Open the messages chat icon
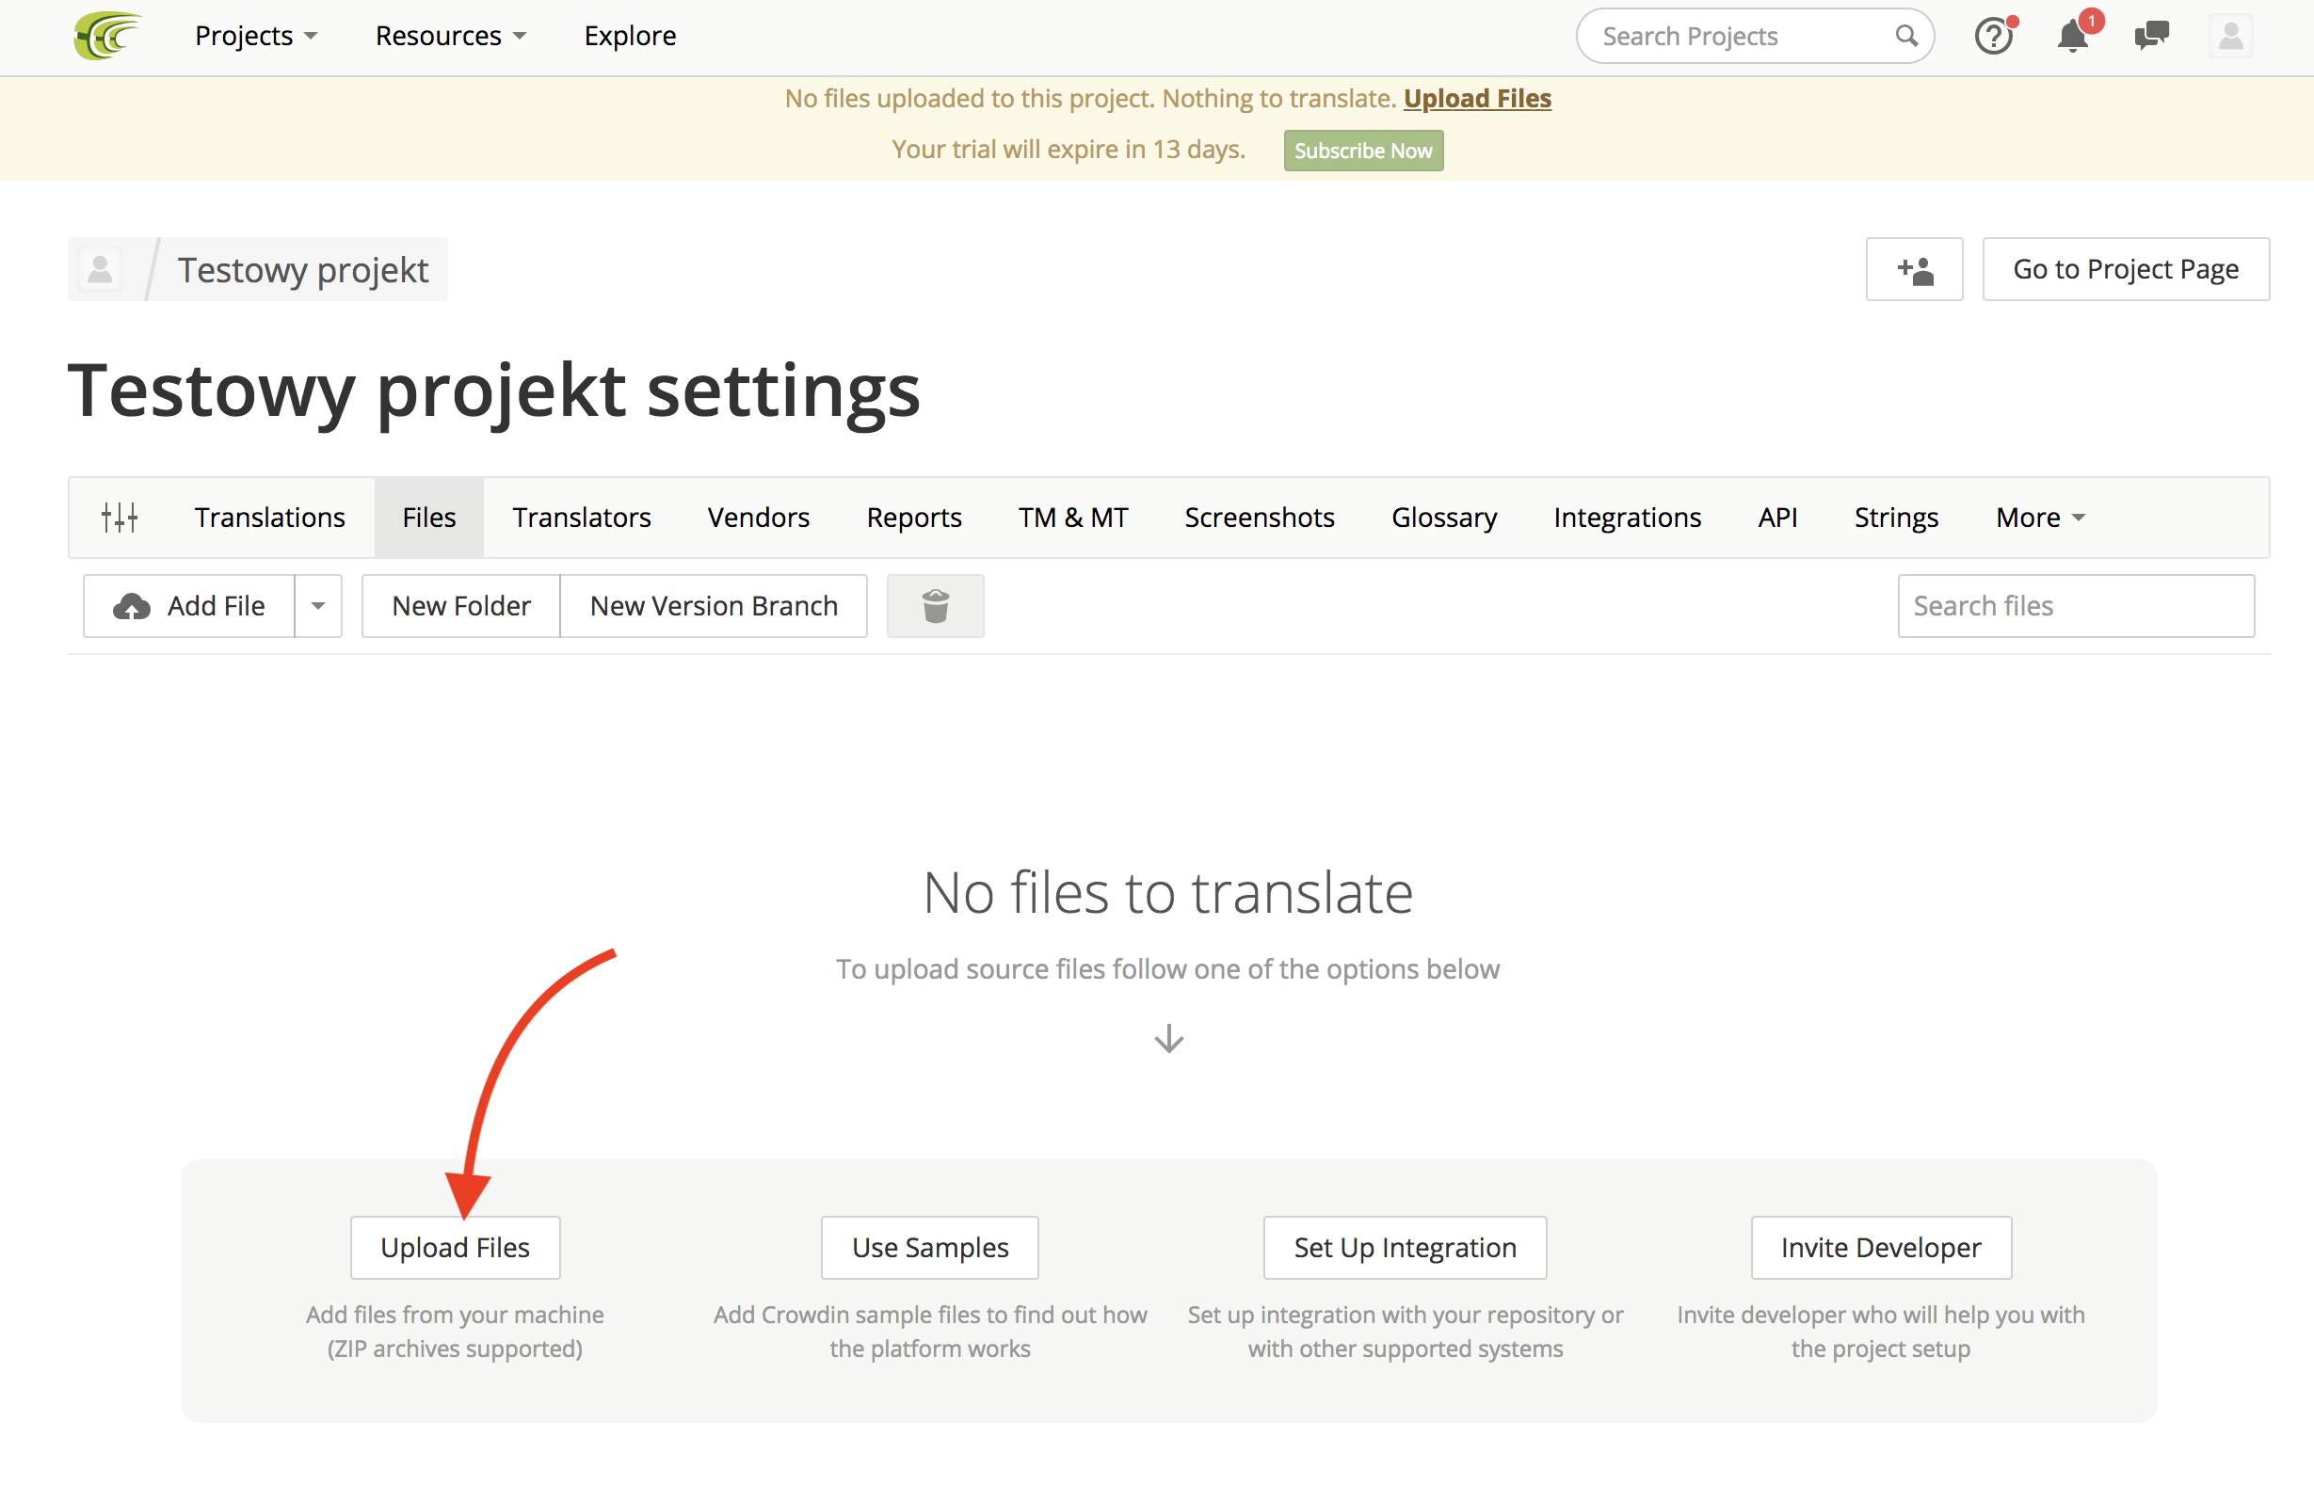 coord(2150,37)
